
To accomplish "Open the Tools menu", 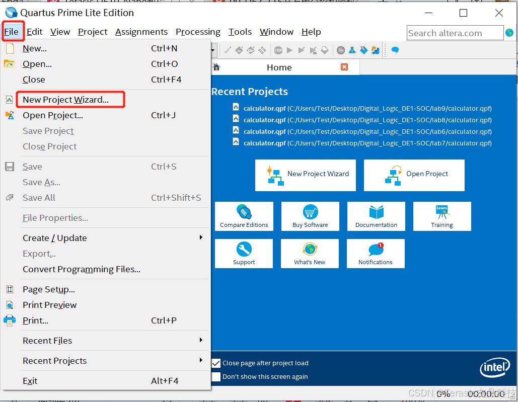I will 240,32.
